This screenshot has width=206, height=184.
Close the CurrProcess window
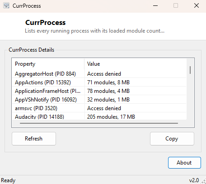pyautogui.click(x=197, y=6)
